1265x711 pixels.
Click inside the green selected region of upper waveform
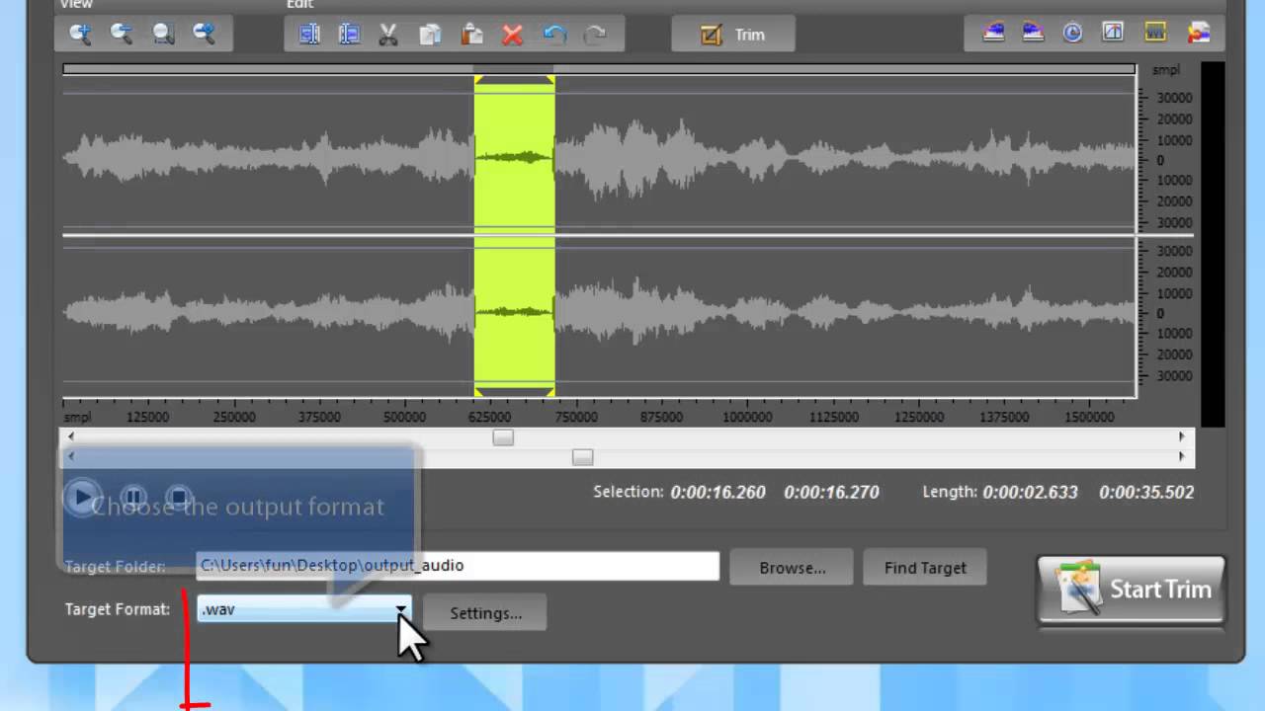[x=514, y=156]
